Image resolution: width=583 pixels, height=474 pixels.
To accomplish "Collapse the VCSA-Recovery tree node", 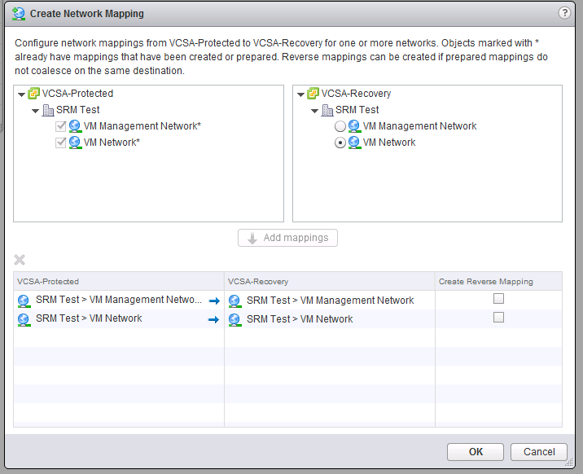I will (301, 94).
